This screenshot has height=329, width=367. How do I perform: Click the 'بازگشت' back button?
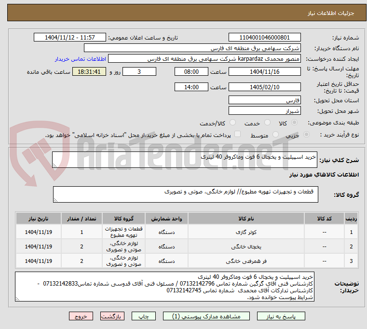pyautogui.click(x=112, y=316)
